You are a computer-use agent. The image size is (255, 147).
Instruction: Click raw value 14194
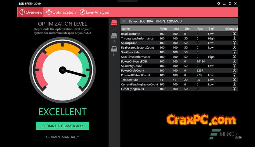coord(200,61)
